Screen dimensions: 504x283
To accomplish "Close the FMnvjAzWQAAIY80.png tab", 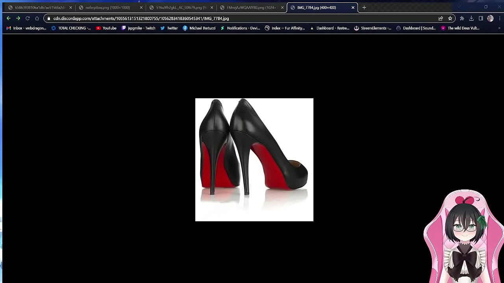I will tap(282, 7).
